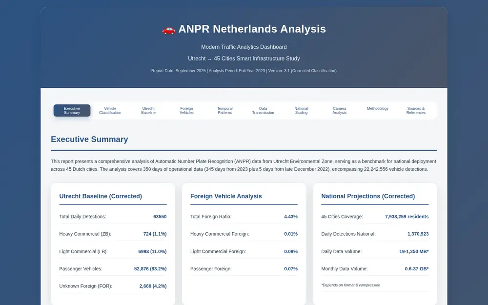488x305 pixels.
Task: Click the Unknown Foreign (FOR) label
Action: [x=85, y=286]
